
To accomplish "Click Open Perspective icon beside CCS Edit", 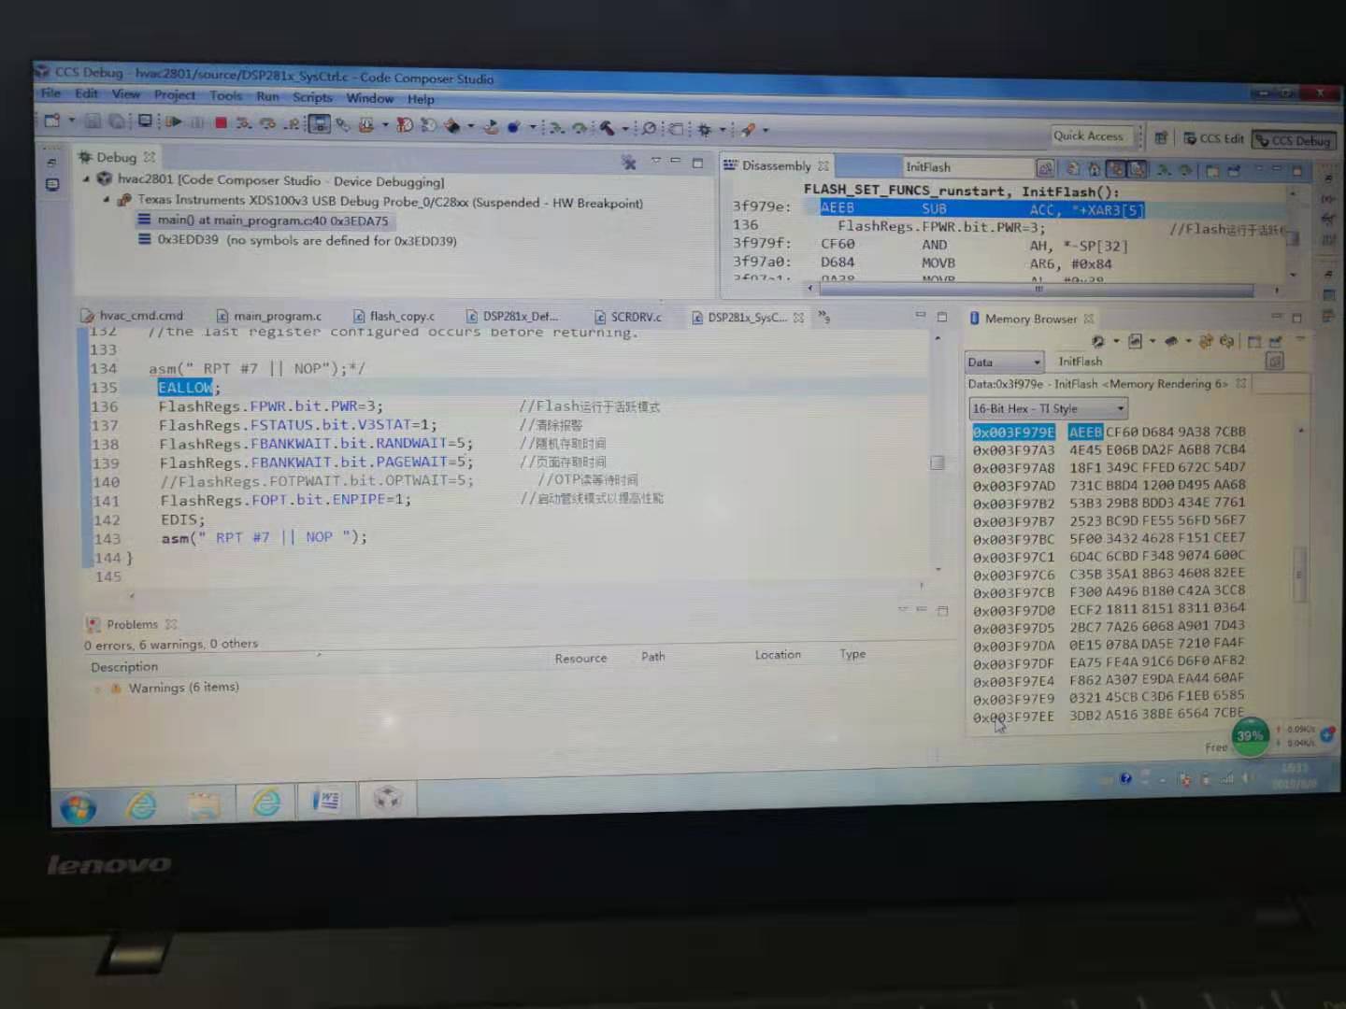I will pos(1161,138).
